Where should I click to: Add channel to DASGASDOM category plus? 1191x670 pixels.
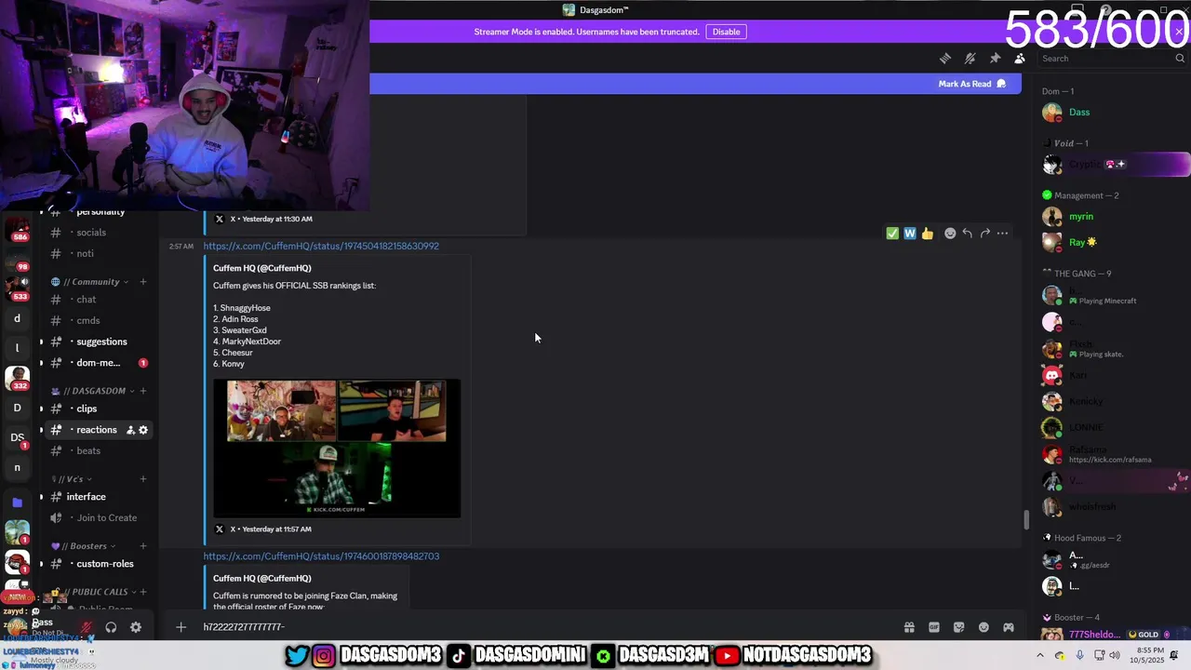point(143,391)
